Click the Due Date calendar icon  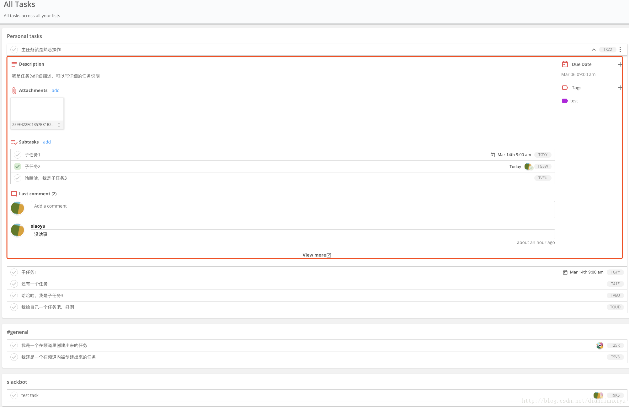click(x=565, y=64)
